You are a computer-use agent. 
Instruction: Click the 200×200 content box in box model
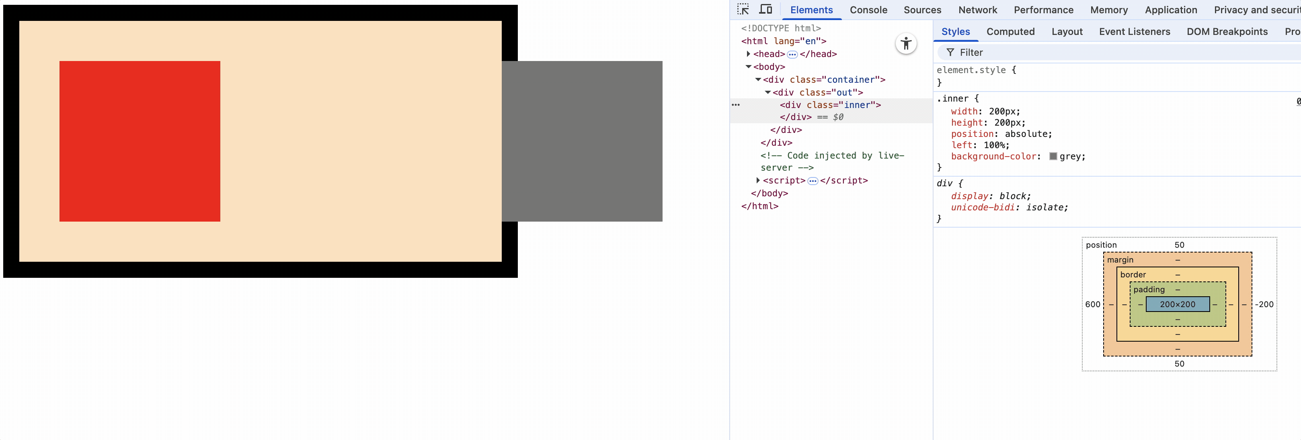click(x=1177, y=304)
